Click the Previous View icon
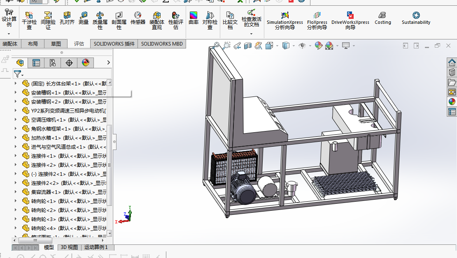457x258 pixels. click(x=237, y=46)
